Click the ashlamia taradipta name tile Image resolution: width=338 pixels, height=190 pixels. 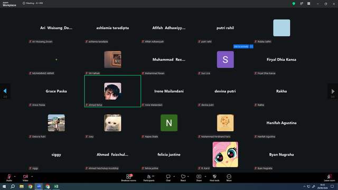tap(112, 28)
